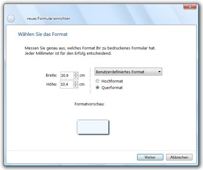Viewport: 203px width, 170px height.
Task: Click into the Höhe input field
Action: pos(67,84)
